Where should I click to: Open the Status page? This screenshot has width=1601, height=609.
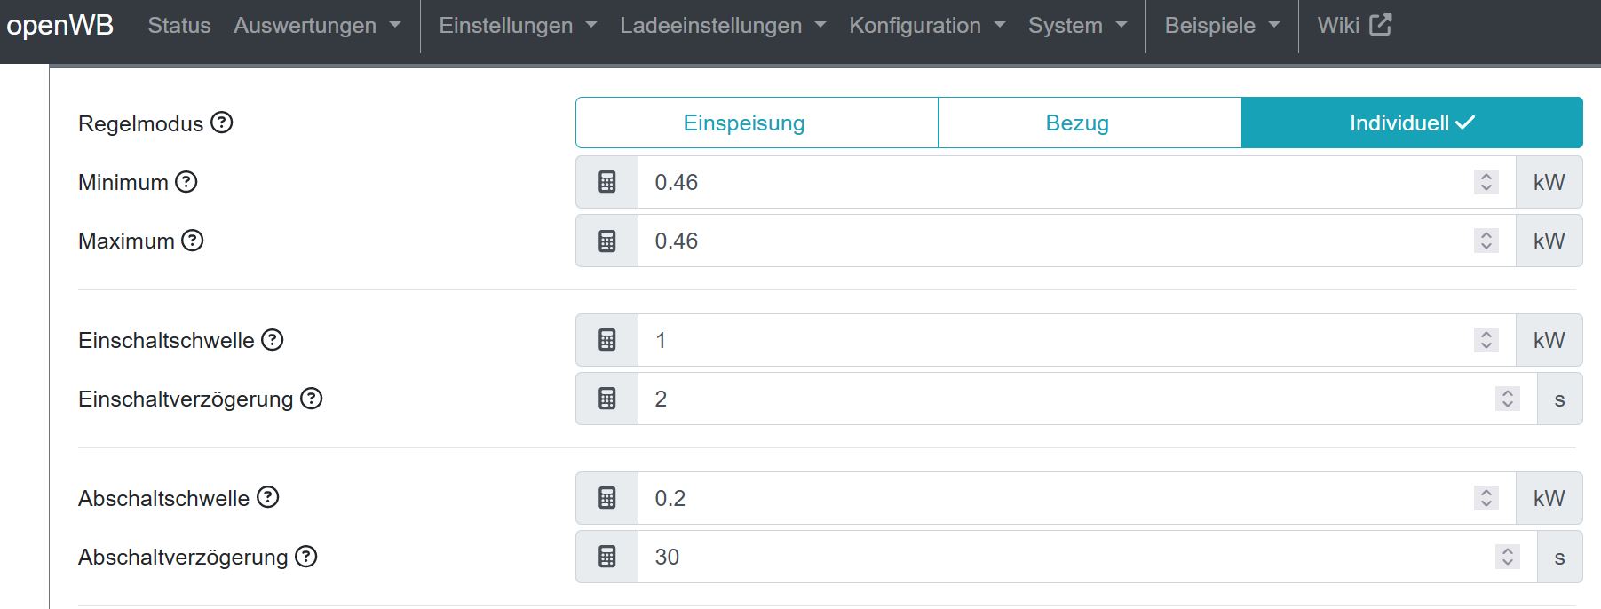[x=179, y=26]
